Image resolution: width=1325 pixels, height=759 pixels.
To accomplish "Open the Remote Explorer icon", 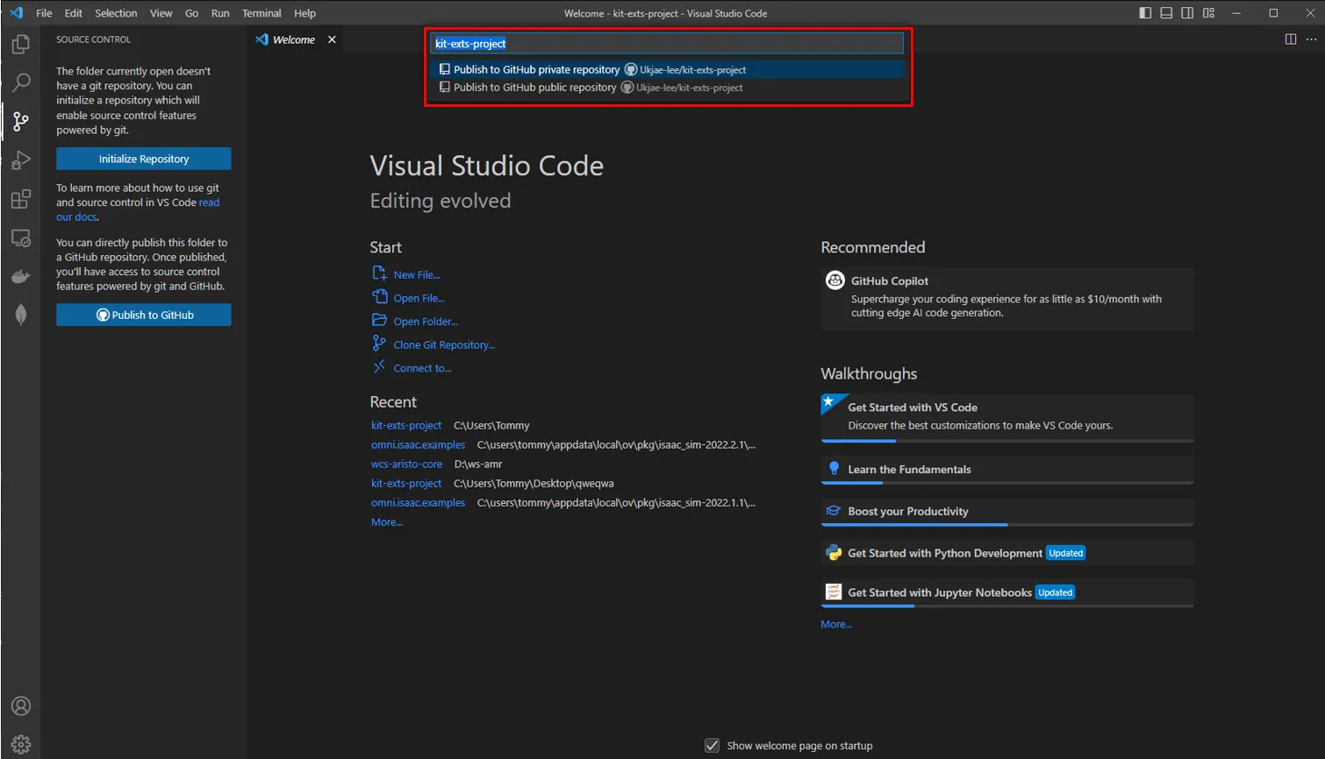I will tap(20, 238).
